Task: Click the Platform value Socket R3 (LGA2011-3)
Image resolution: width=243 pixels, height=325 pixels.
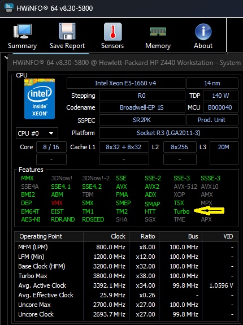Action: tap(169, 133)
